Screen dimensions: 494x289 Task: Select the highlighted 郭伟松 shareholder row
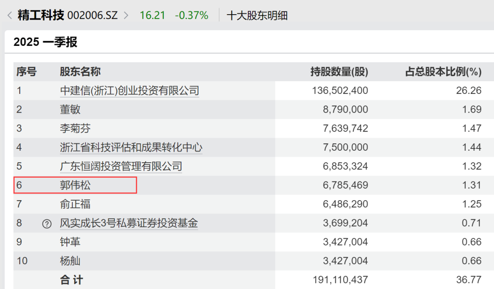tap(75, 185)
